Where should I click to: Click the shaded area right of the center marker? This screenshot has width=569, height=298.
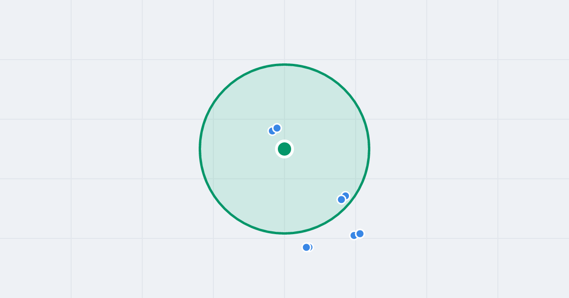coord(332,149)
